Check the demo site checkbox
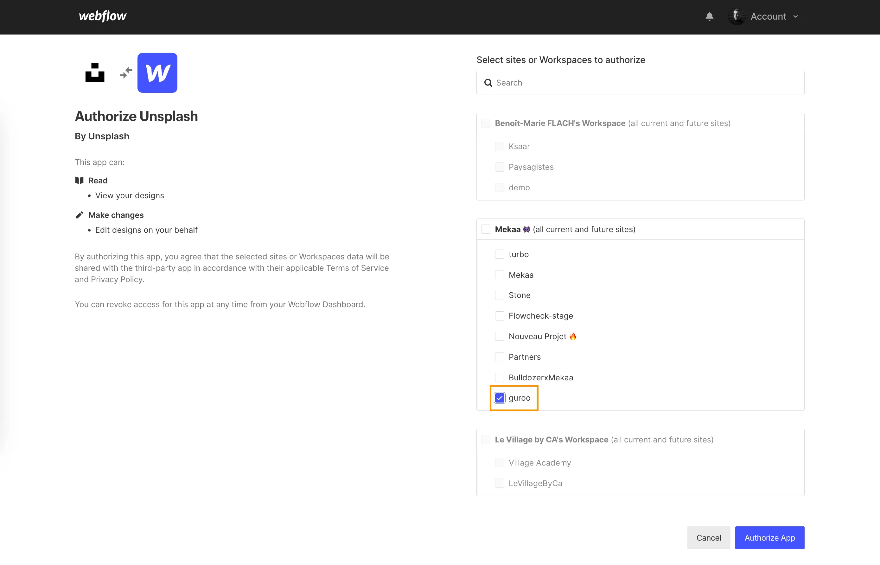This screenshot has height=565, width=880. (500, 187)
